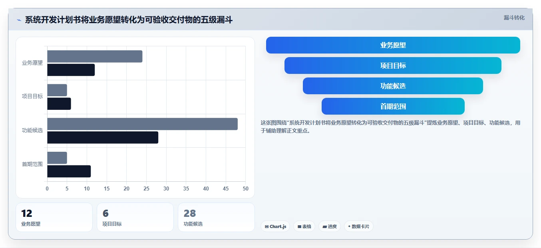This screenshot has width=541, height=248.
Task: Click the 漏斗转化 tag in header
Action: [x=514, y=18]
